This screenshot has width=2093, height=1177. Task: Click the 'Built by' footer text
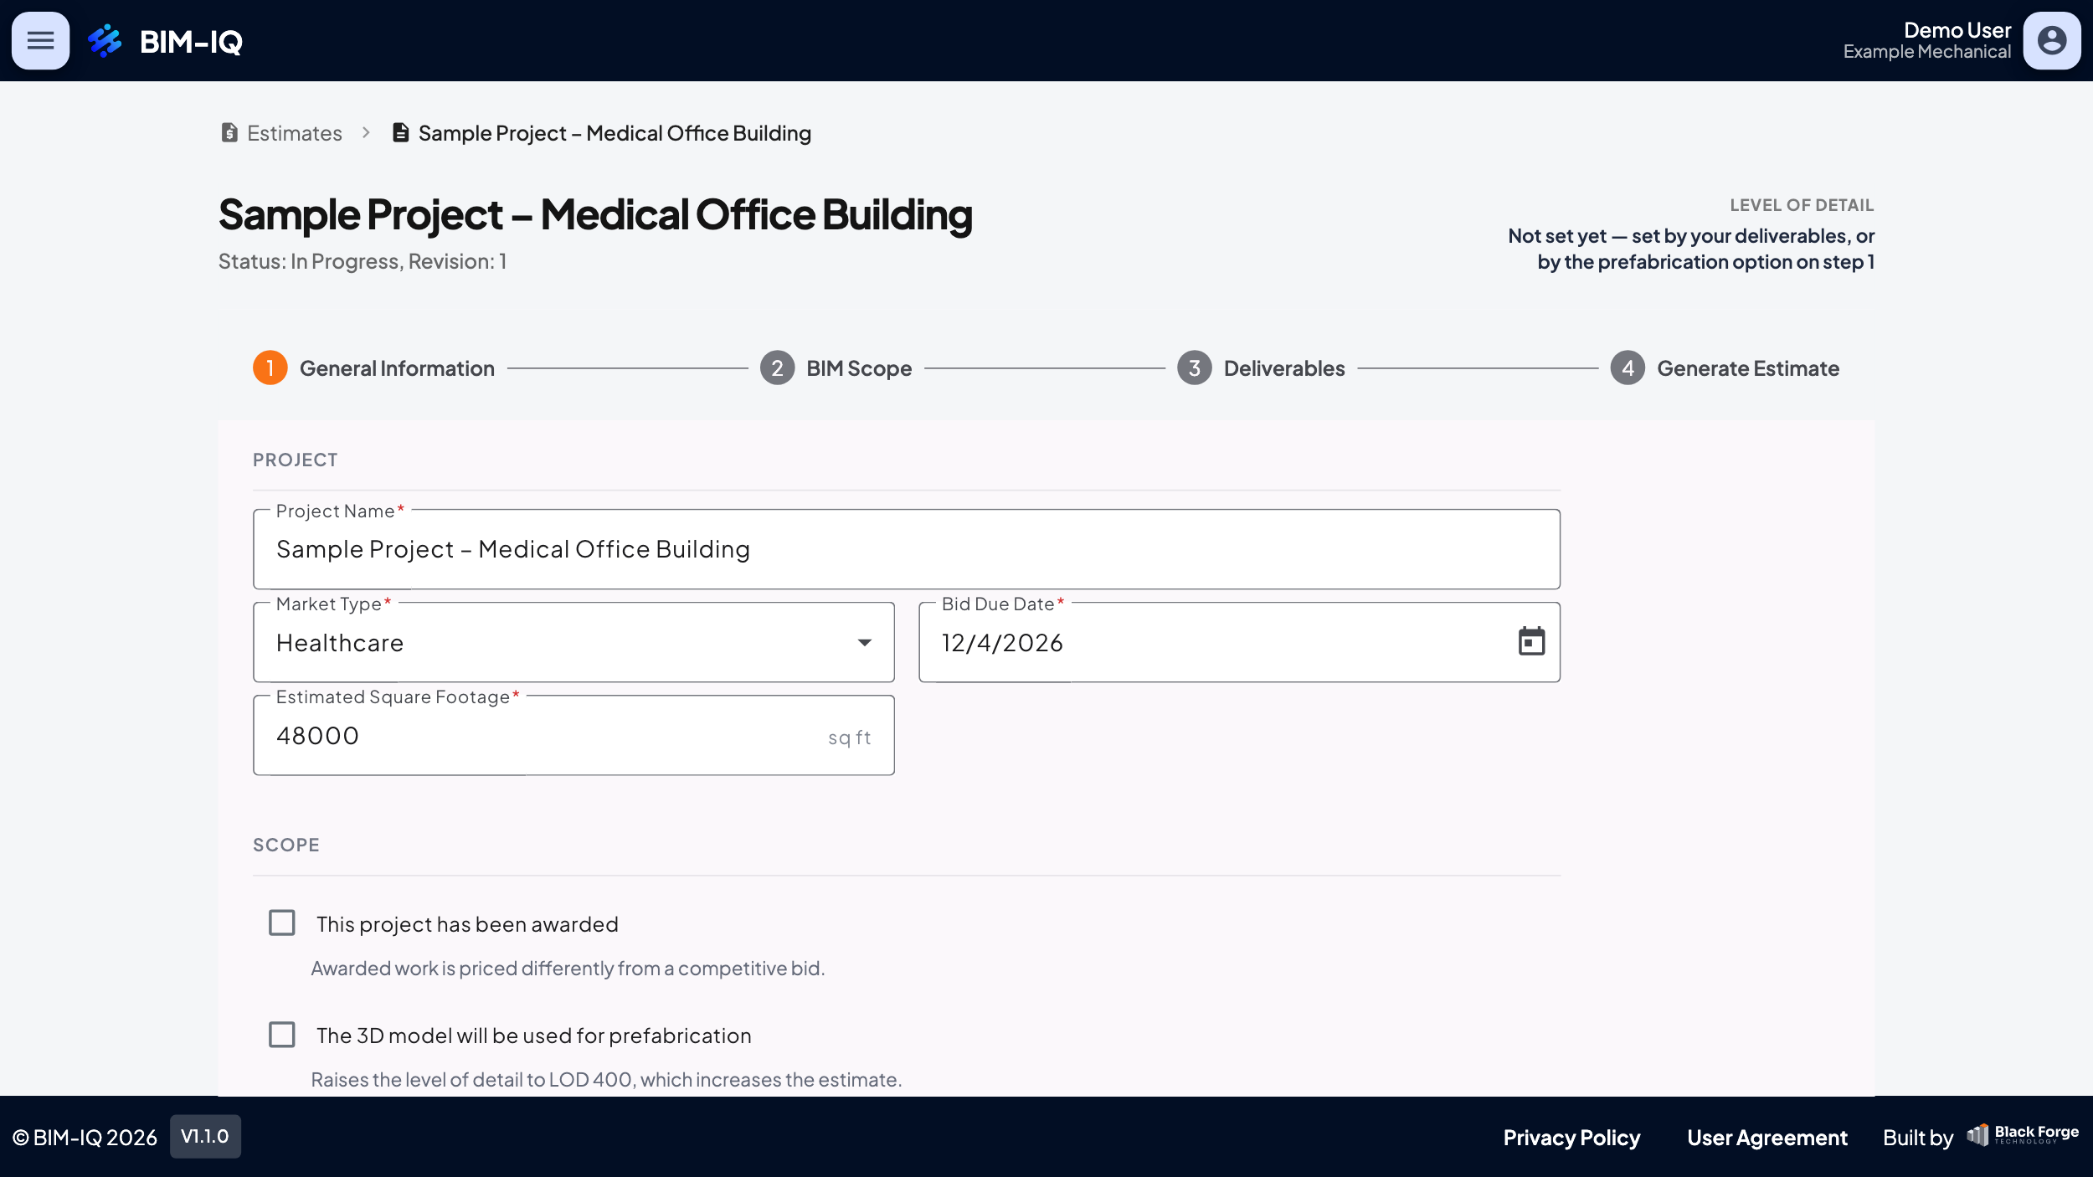tap(1918, 1138)
